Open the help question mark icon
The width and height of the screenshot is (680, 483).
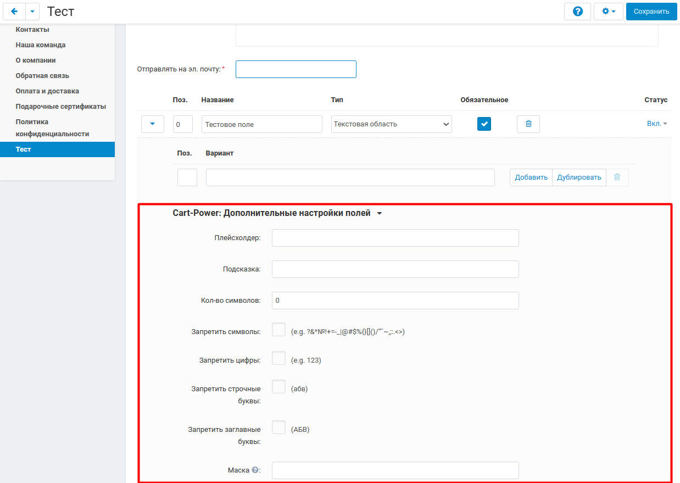(577, 11)
